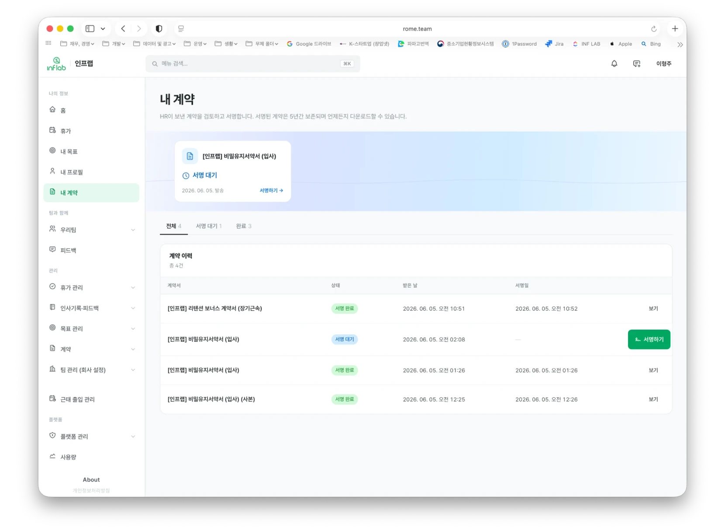Click the target icon for 내 목표

point(52,151)
